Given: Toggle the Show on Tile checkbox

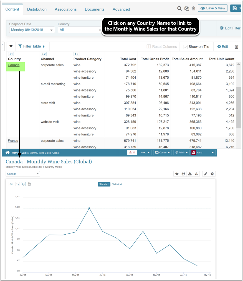Looking at the screenshot, I should point(186,47).
